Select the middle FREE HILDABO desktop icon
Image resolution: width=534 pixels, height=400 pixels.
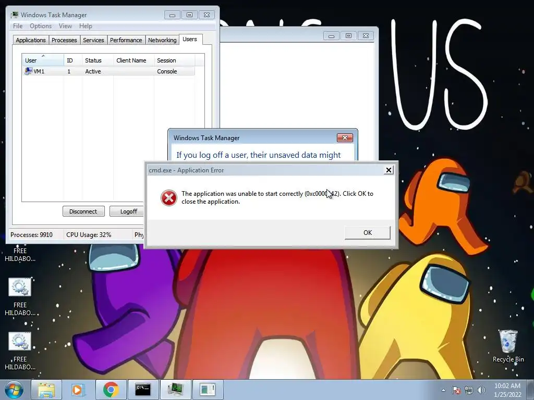point(20,297)
